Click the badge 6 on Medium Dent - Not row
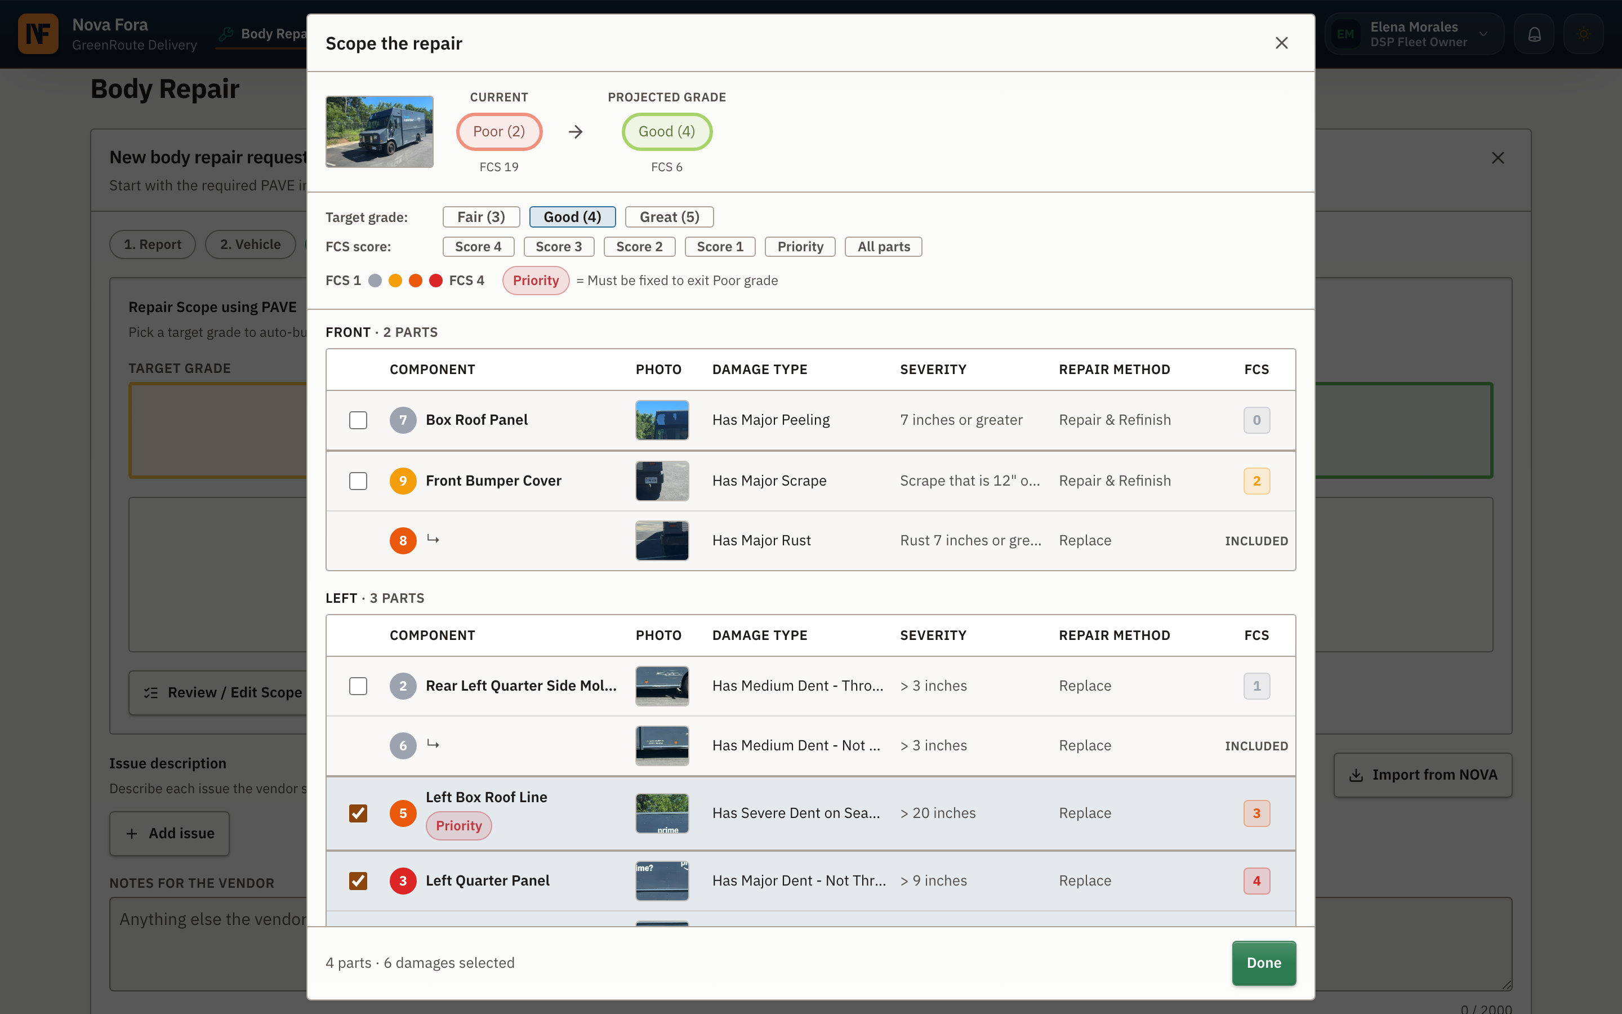 [x=403, y=746]
